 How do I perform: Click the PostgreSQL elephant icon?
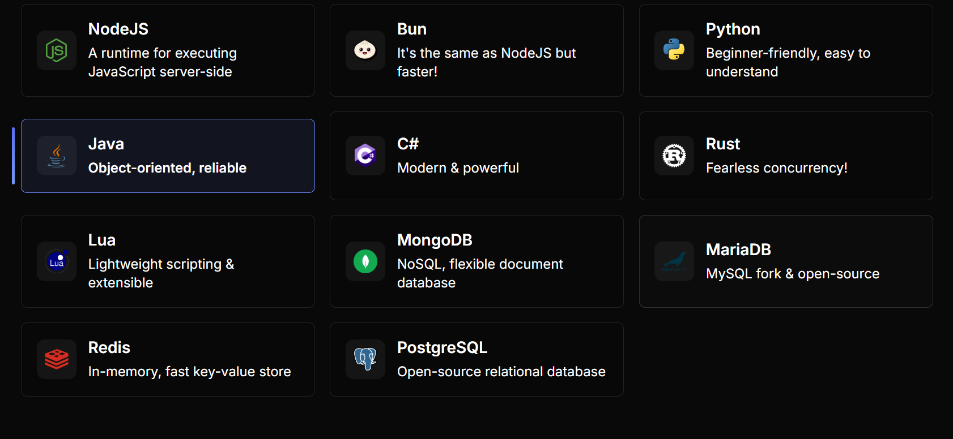365,359
